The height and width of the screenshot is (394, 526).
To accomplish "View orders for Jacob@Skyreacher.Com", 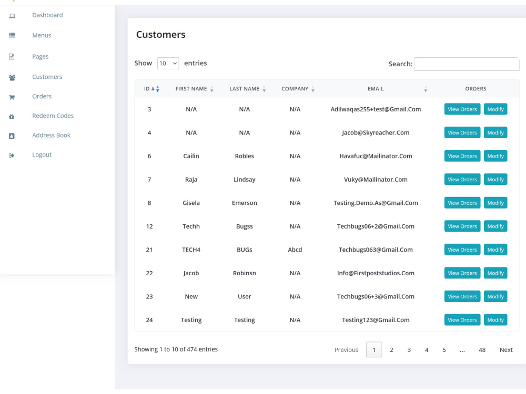I will click(462, 133).
